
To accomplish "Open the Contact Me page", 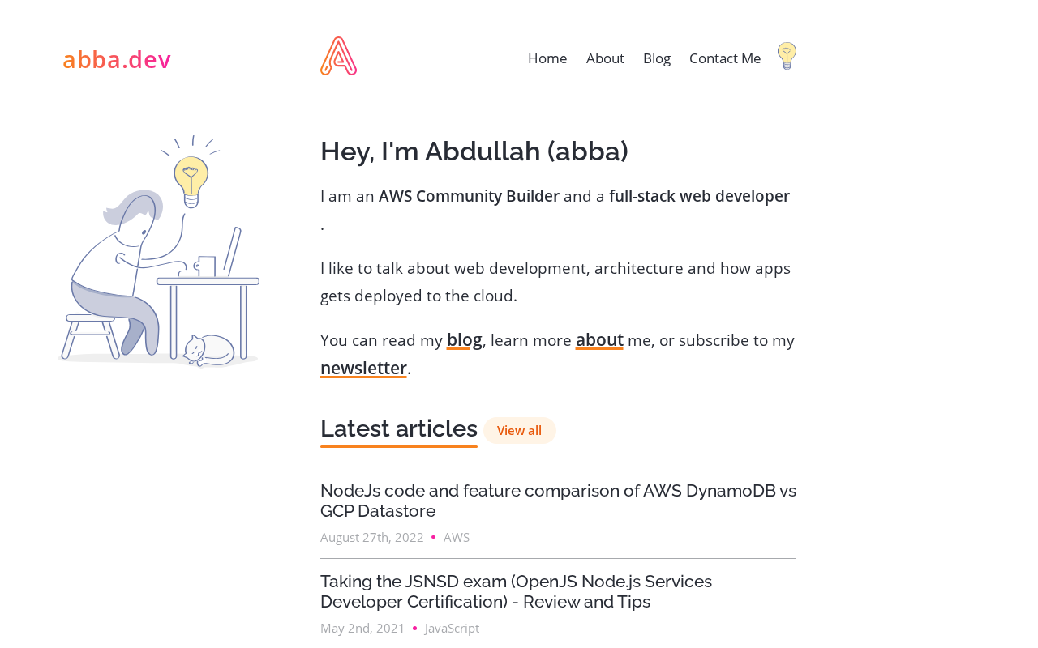I will pos(725,58).
